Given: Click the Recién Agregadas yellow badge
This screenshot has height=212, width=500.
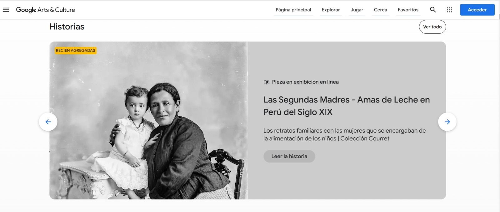Looking at the screenshot, I should point(75,50).
